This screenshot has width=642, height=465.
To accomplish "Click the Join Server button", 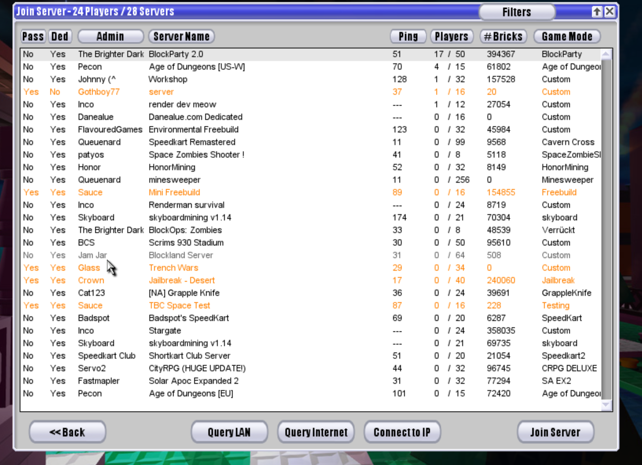I will 556,432.
